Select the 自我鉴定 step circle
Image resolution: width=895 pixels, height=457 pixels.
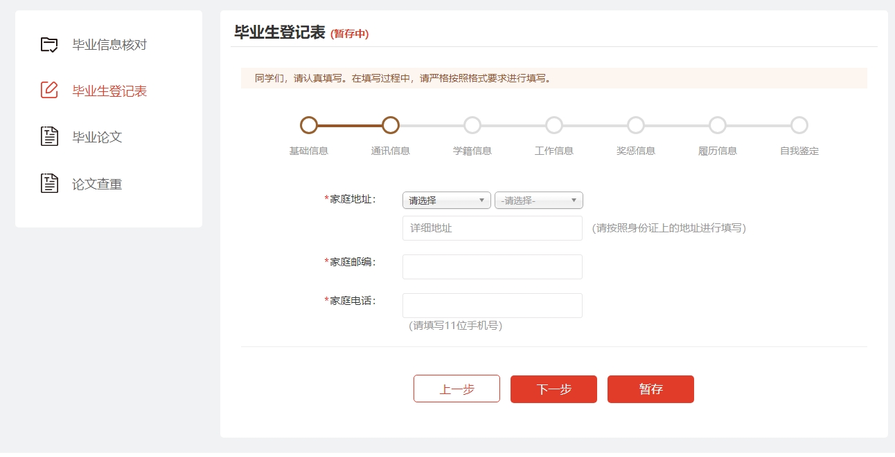(799, 125)
